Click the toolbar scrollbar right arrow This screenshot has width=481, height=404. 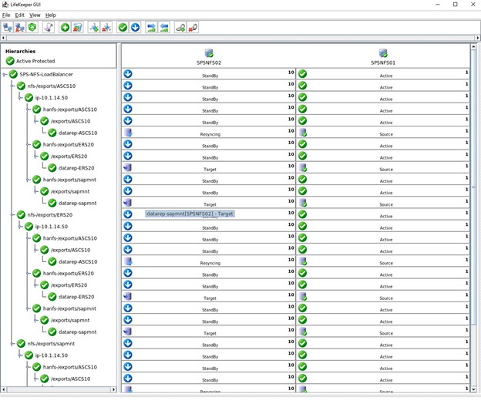(478, 38)
